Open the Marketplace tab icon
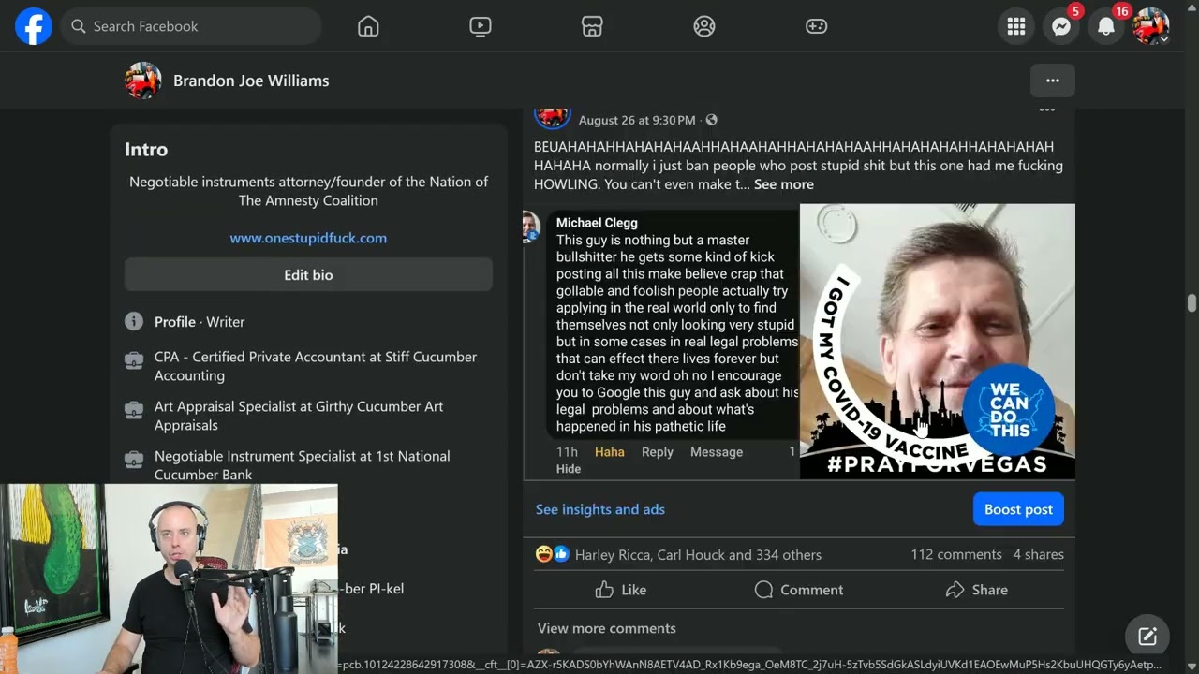The width and height of the screenshot is (1199, 674). tap(592, 26)
